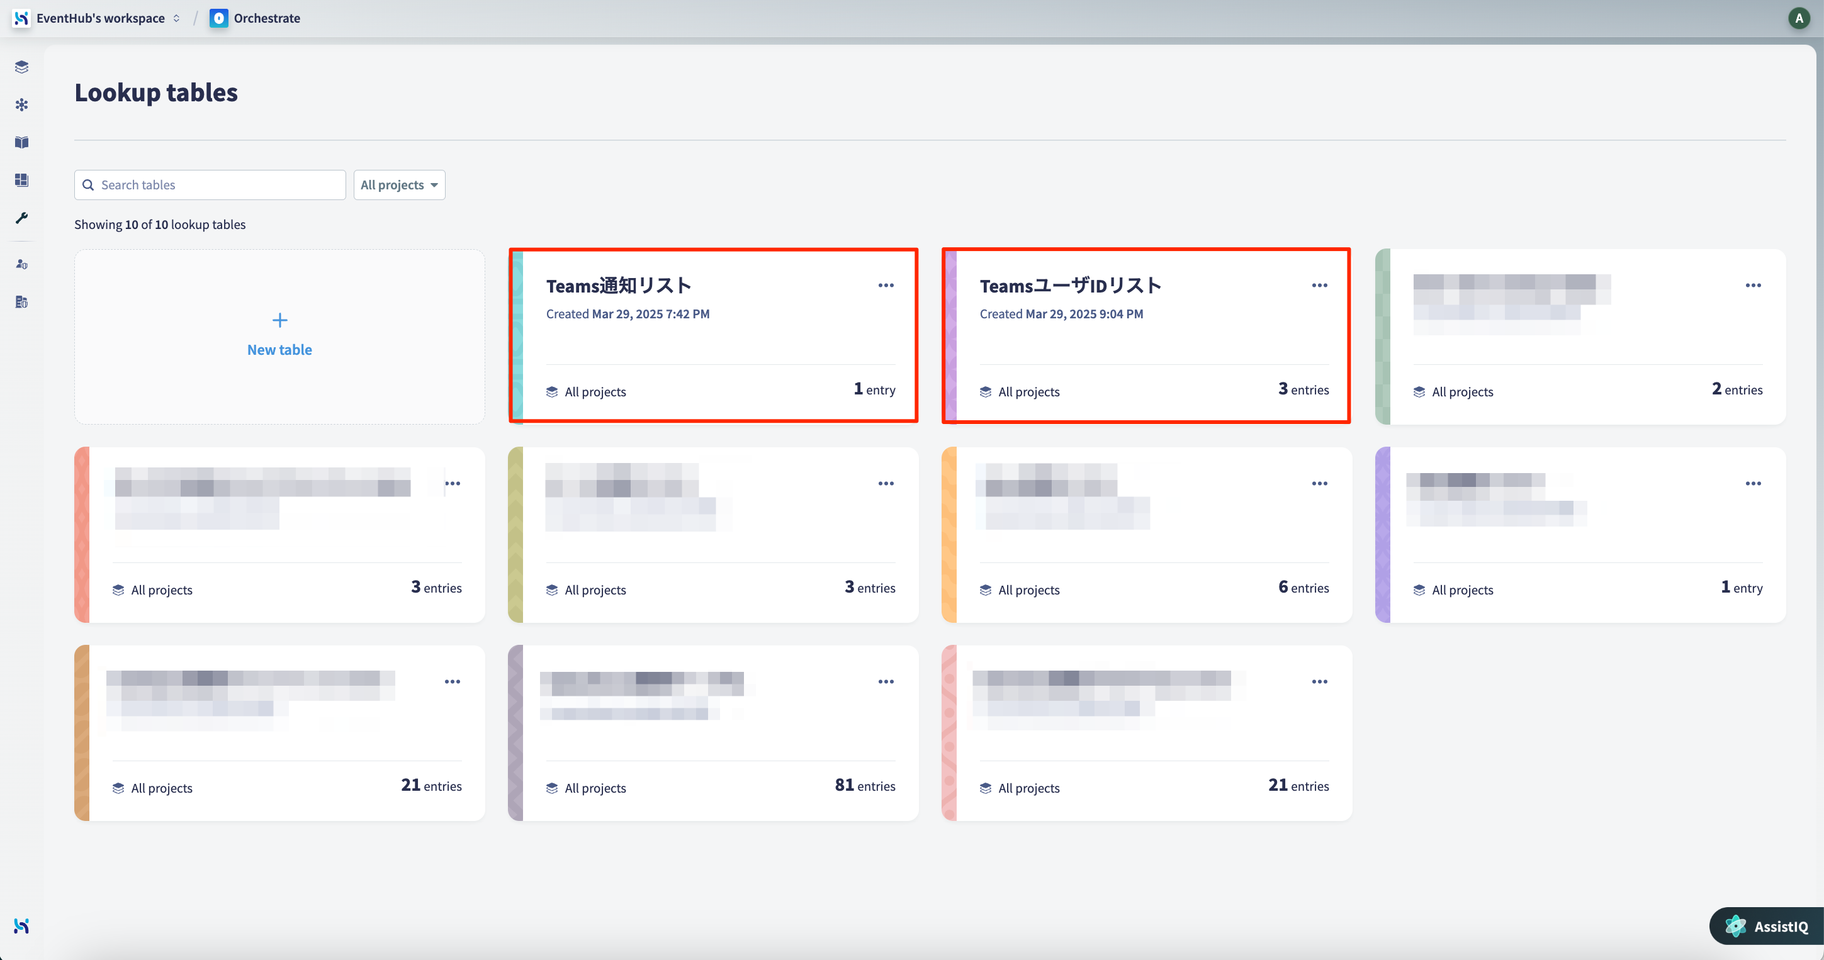Screen dimensions: 1824x960
Task: Click 'All projects' label on Teams通知リスト card
Action: coord(595,391)
